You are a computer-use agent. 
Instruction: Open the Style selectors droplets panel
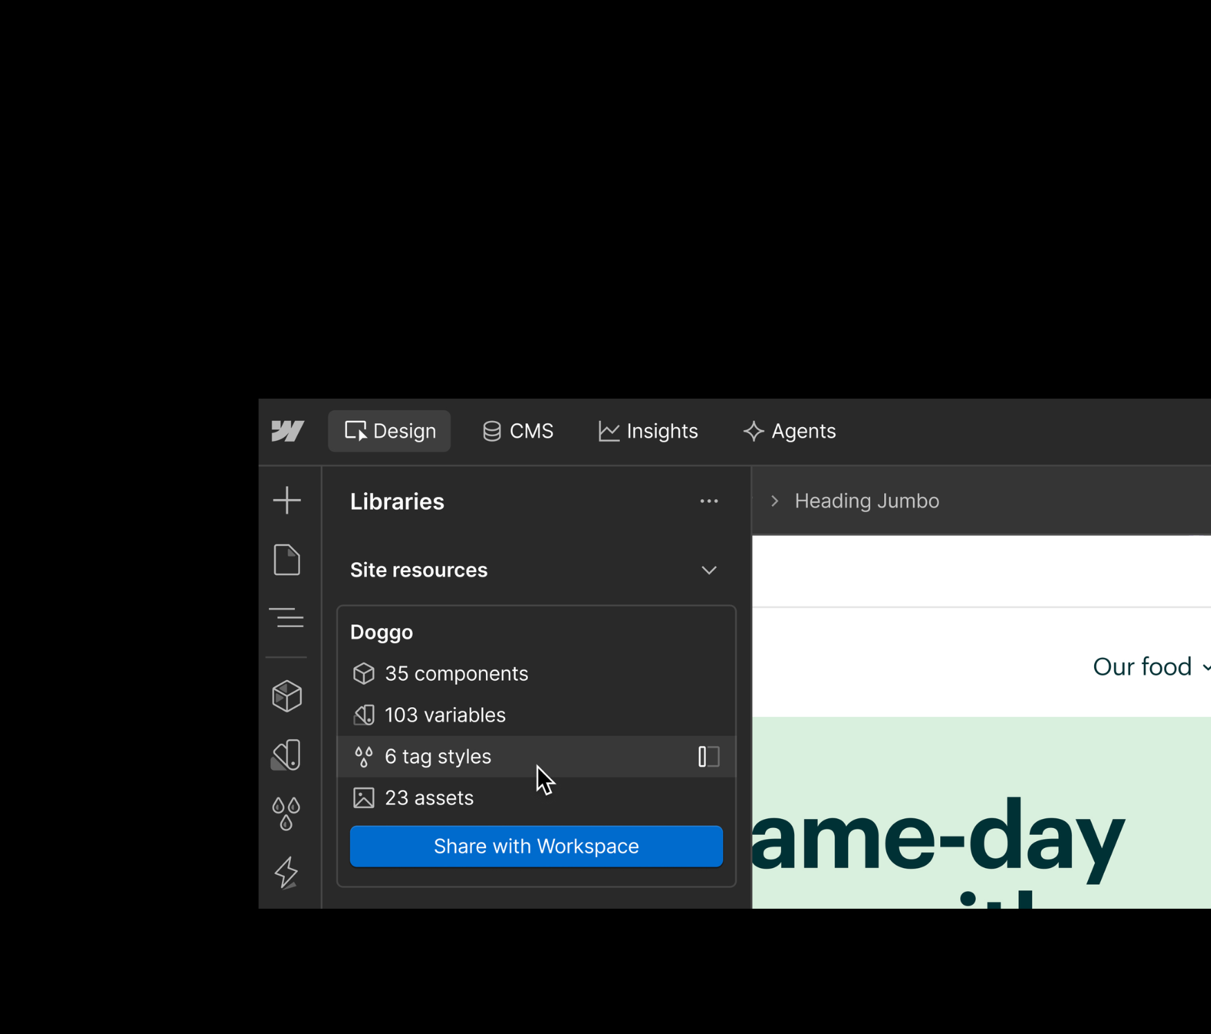point(287,814)
